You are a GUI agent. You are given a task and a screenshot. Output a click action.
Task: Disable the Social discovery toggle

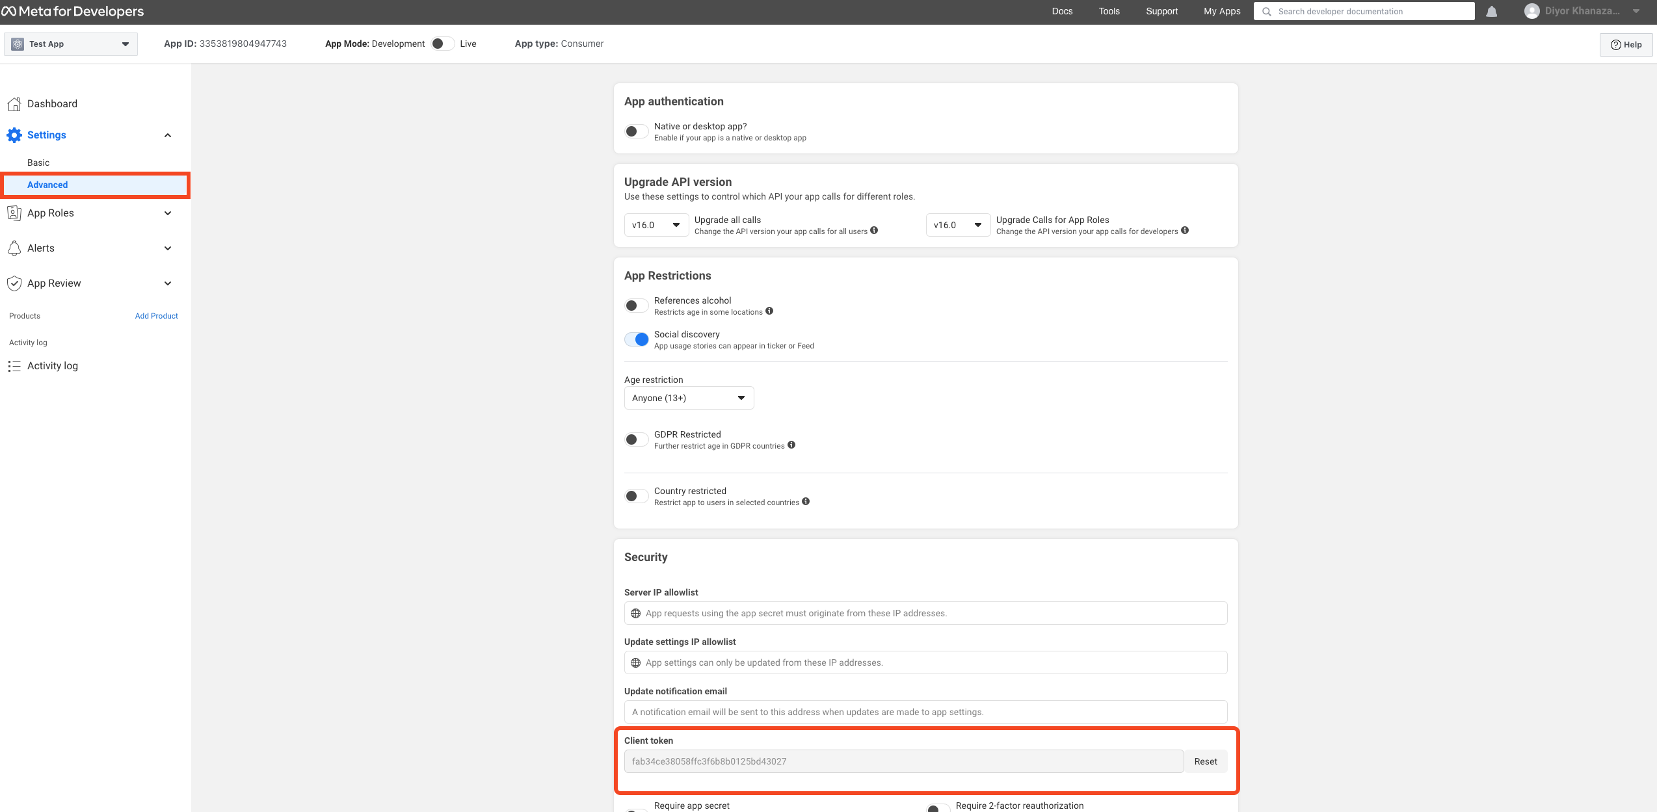(637, 339)
